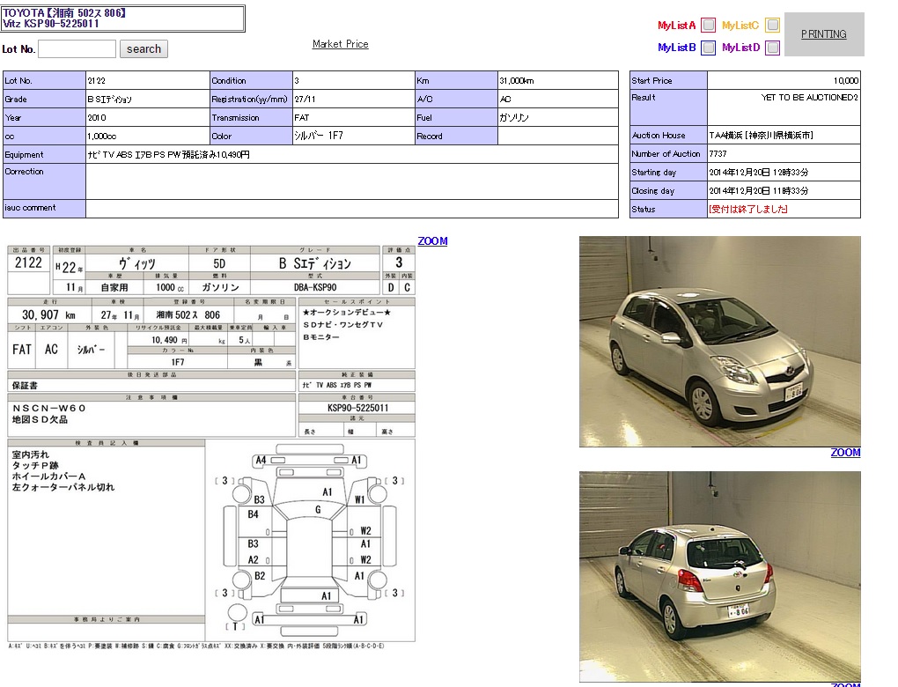898x687 pixels.
Task: Click the YET TO BE AUCTIONED result
Action: 809,98
